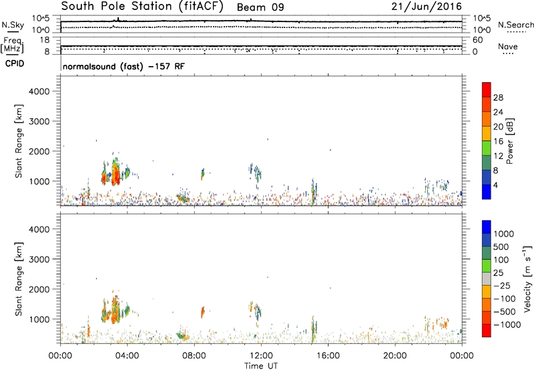Image resolution: width=534 pixels, height=370 pixels.
Task: Click the '28' power scale value
Action: pyautogui.click(x=498, y=98)
